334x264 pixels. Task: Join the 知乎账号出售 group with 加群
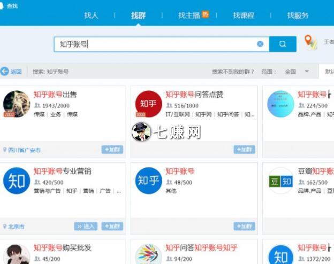pos(112,150)
